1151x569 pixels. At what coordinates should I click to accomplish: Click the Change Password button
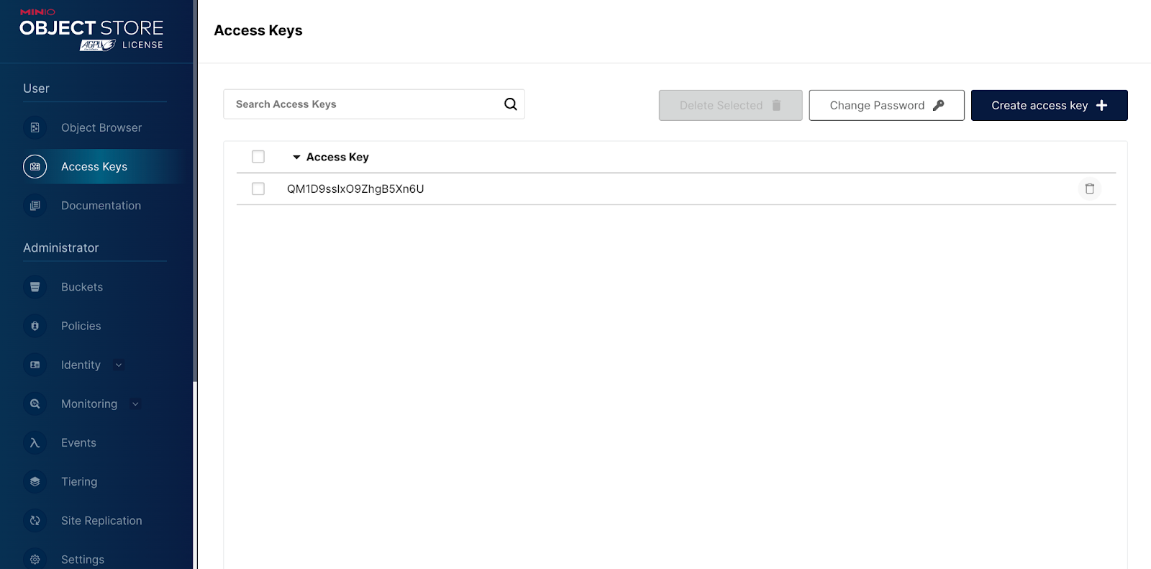(886, 105)
